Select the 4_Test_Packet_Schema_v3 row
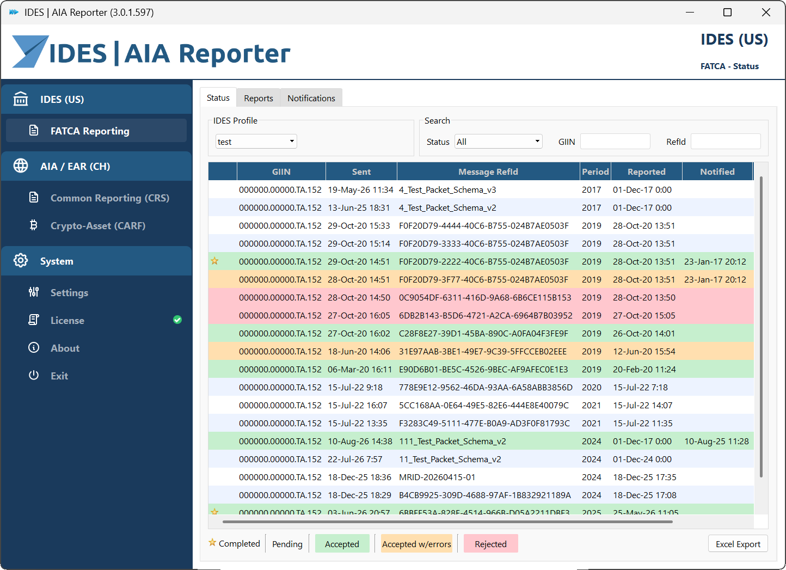Screen dimensions: 786x570 tap(481, 189)
